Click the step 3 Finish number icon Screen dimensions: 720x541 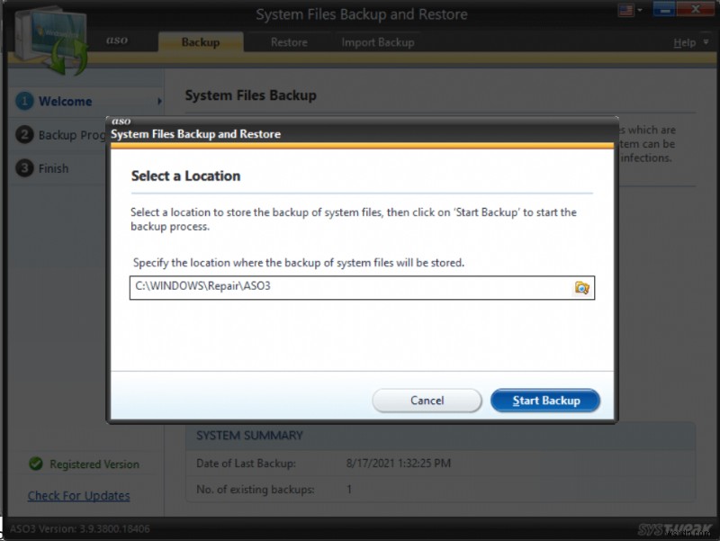pyautogui.click(x=25, y=168)
